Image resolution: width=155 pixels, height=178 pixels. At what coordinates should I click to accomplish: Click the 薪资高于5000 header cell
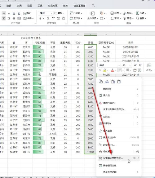pos(106,43)
